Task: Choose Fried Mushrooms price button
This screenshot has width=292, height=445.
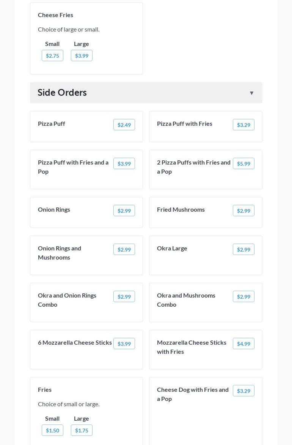Action: point(243,211)
